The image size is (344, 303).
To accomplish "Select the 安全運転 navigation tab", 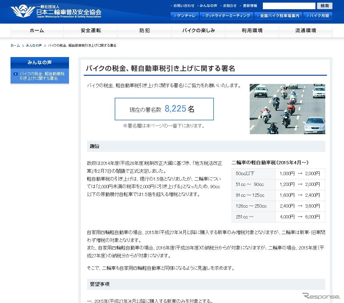I will (x=91, y=30).
